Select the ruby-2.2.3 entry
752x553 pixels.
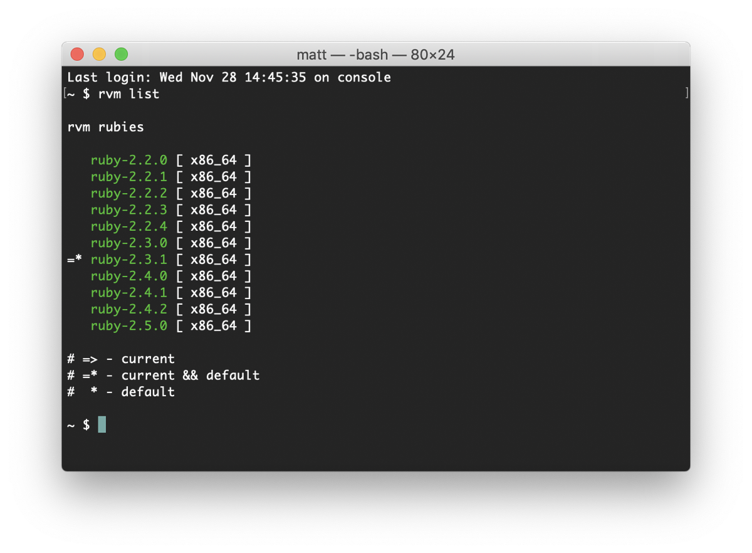[x=130, y=209]
